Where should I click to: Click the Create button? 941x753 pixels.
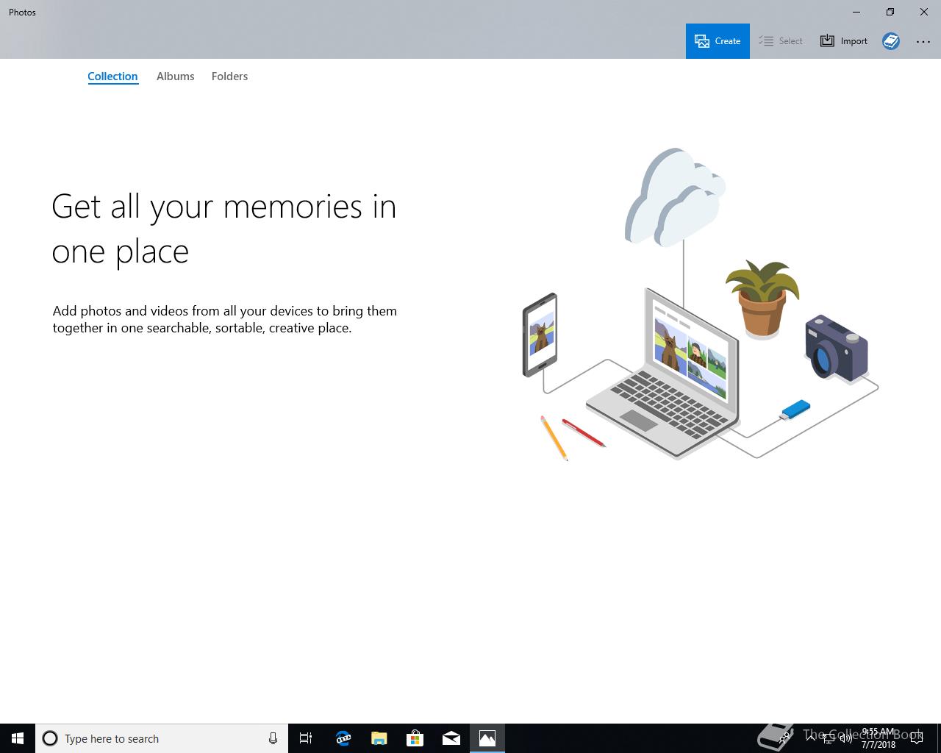click(718, 41)
